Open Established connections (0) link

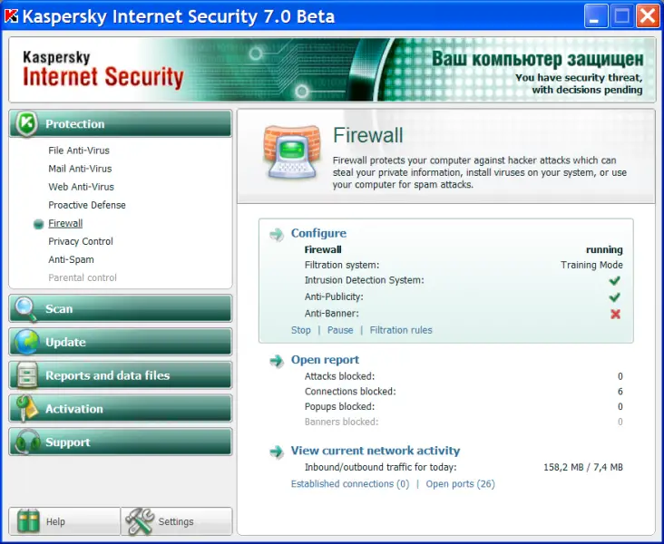pos(350,484)
